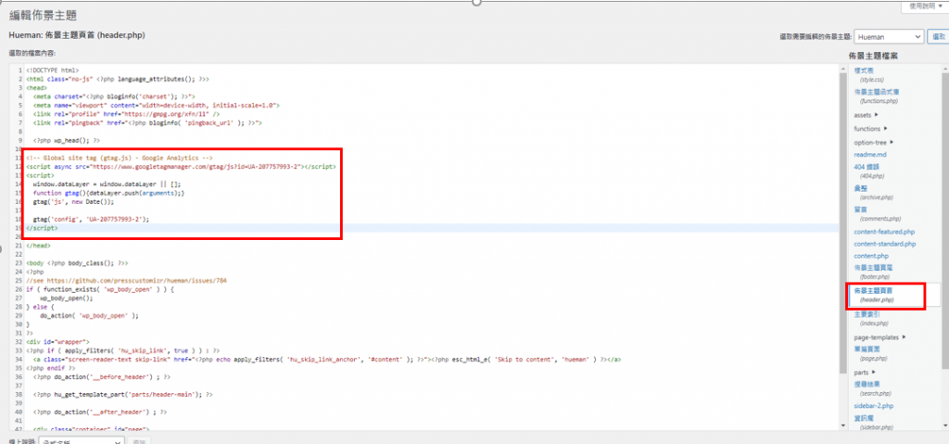Click the do_action('__after_header') code line
The image size is (949, 444).
tap(100, 412)
